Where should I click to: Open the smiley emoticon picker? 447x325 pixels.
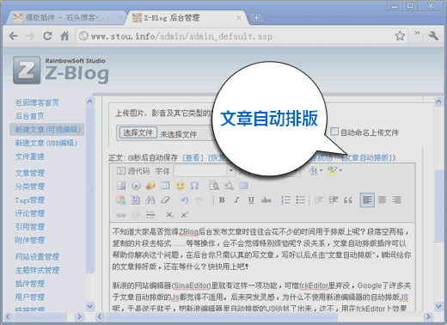(x=180, y=186)
